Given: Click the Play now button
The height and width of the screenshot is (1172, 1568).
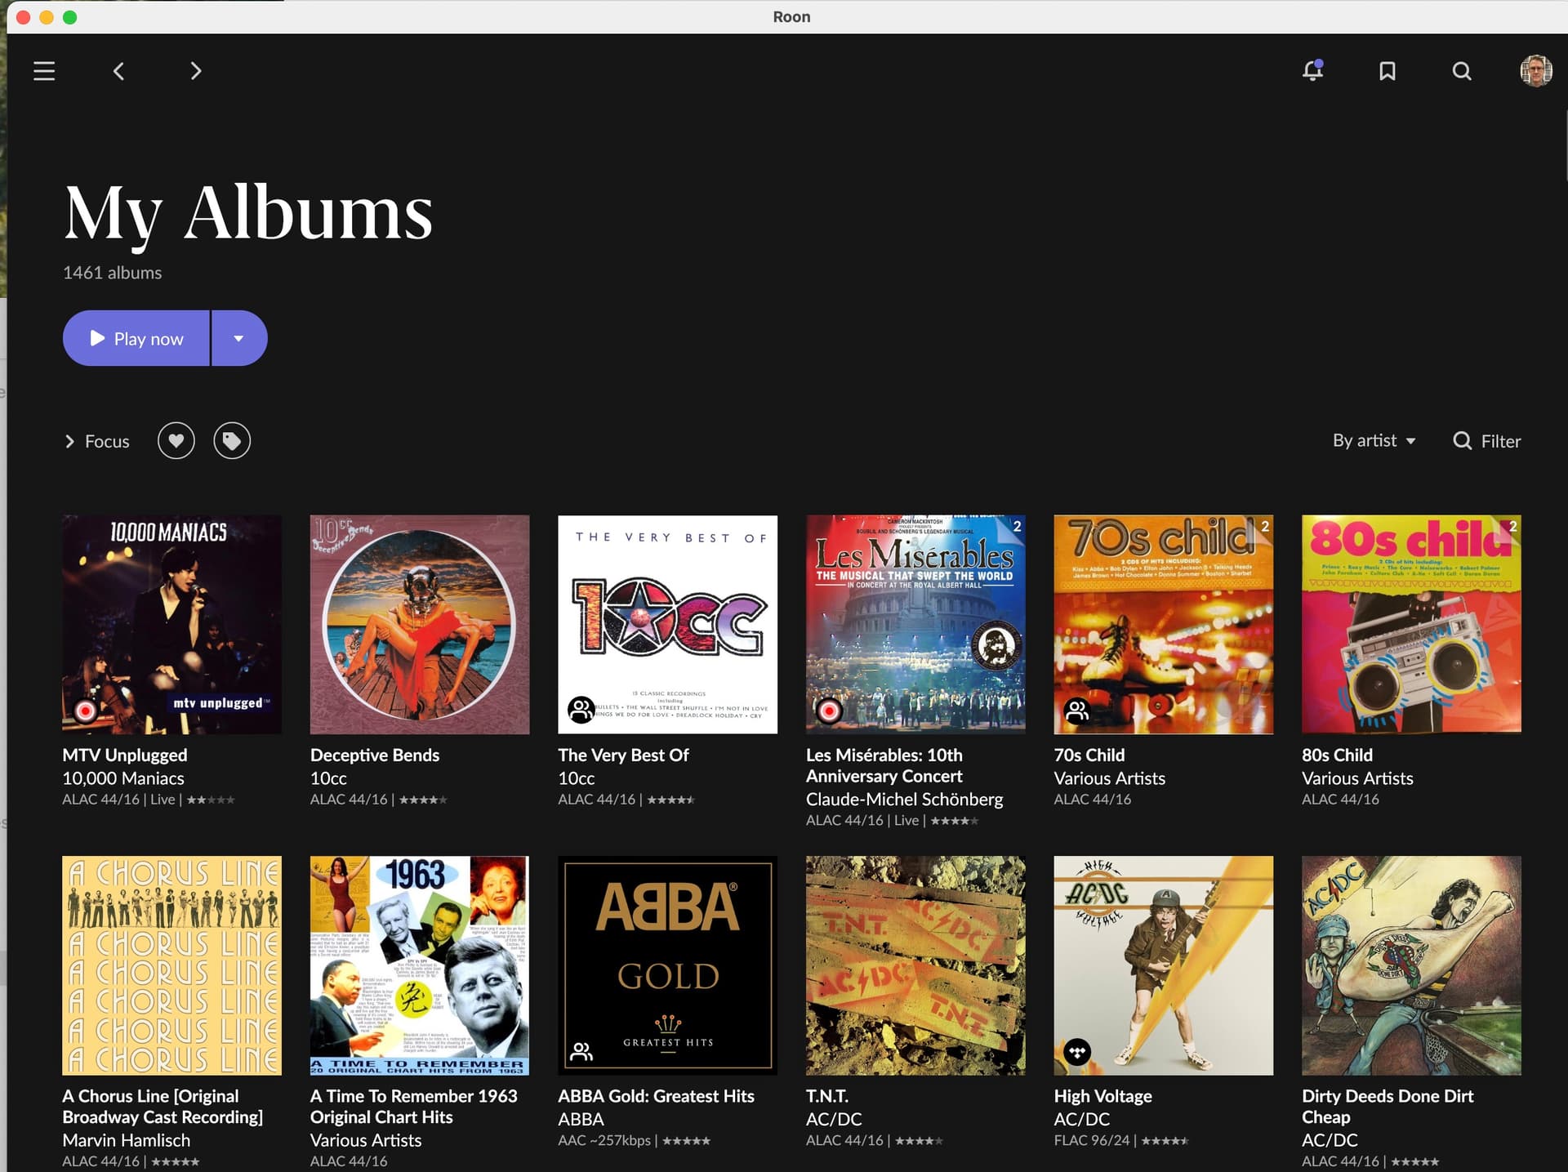Looking at the screenshot, I should coord(136,338).
